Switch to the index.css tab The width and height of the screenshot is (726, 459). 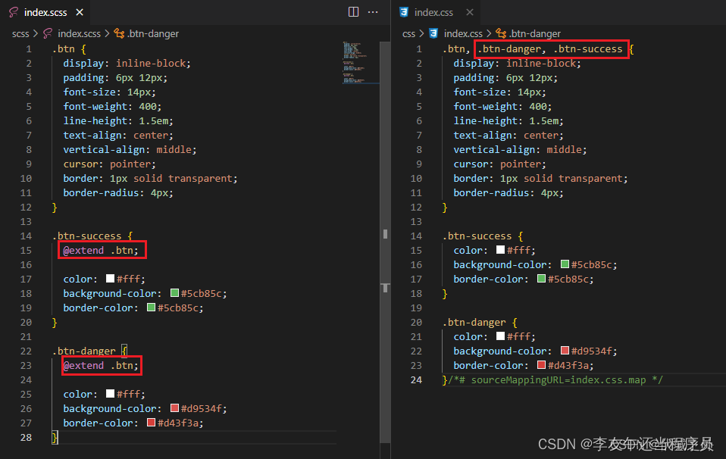[x=434, y=12]
